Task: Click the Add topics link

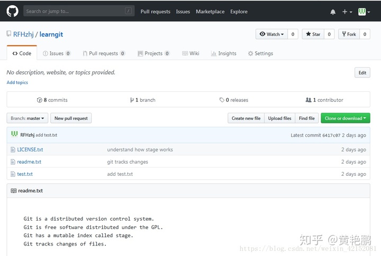Action: point(17,82)
